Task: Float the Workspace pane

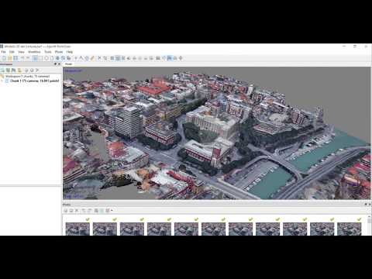Action: coord(55,64)
